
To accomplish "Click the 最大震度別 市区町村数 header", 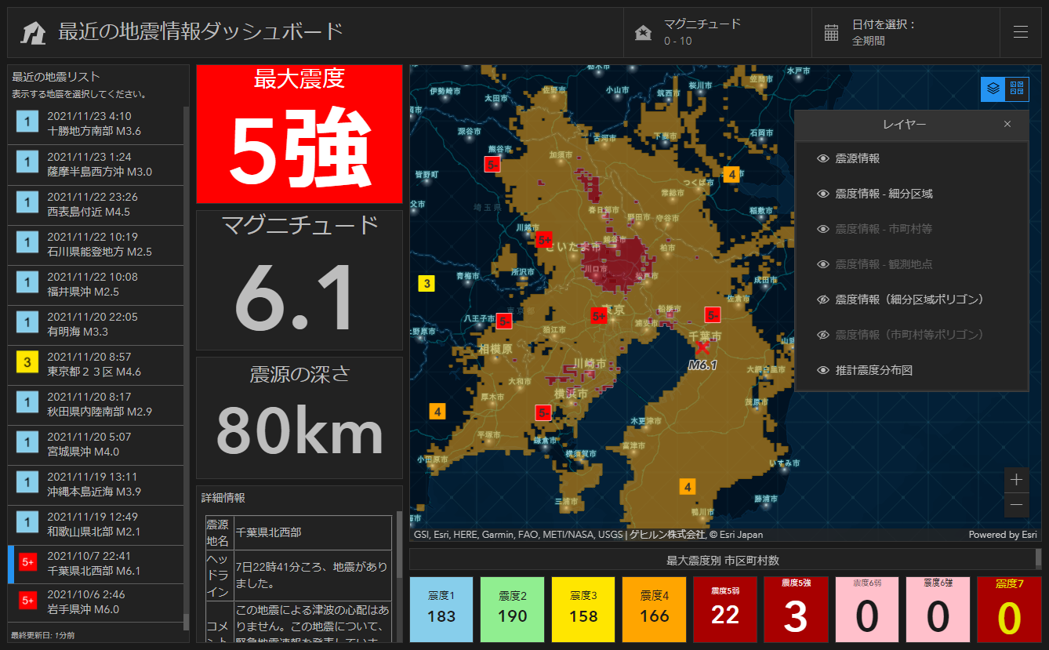I will 723,560.
